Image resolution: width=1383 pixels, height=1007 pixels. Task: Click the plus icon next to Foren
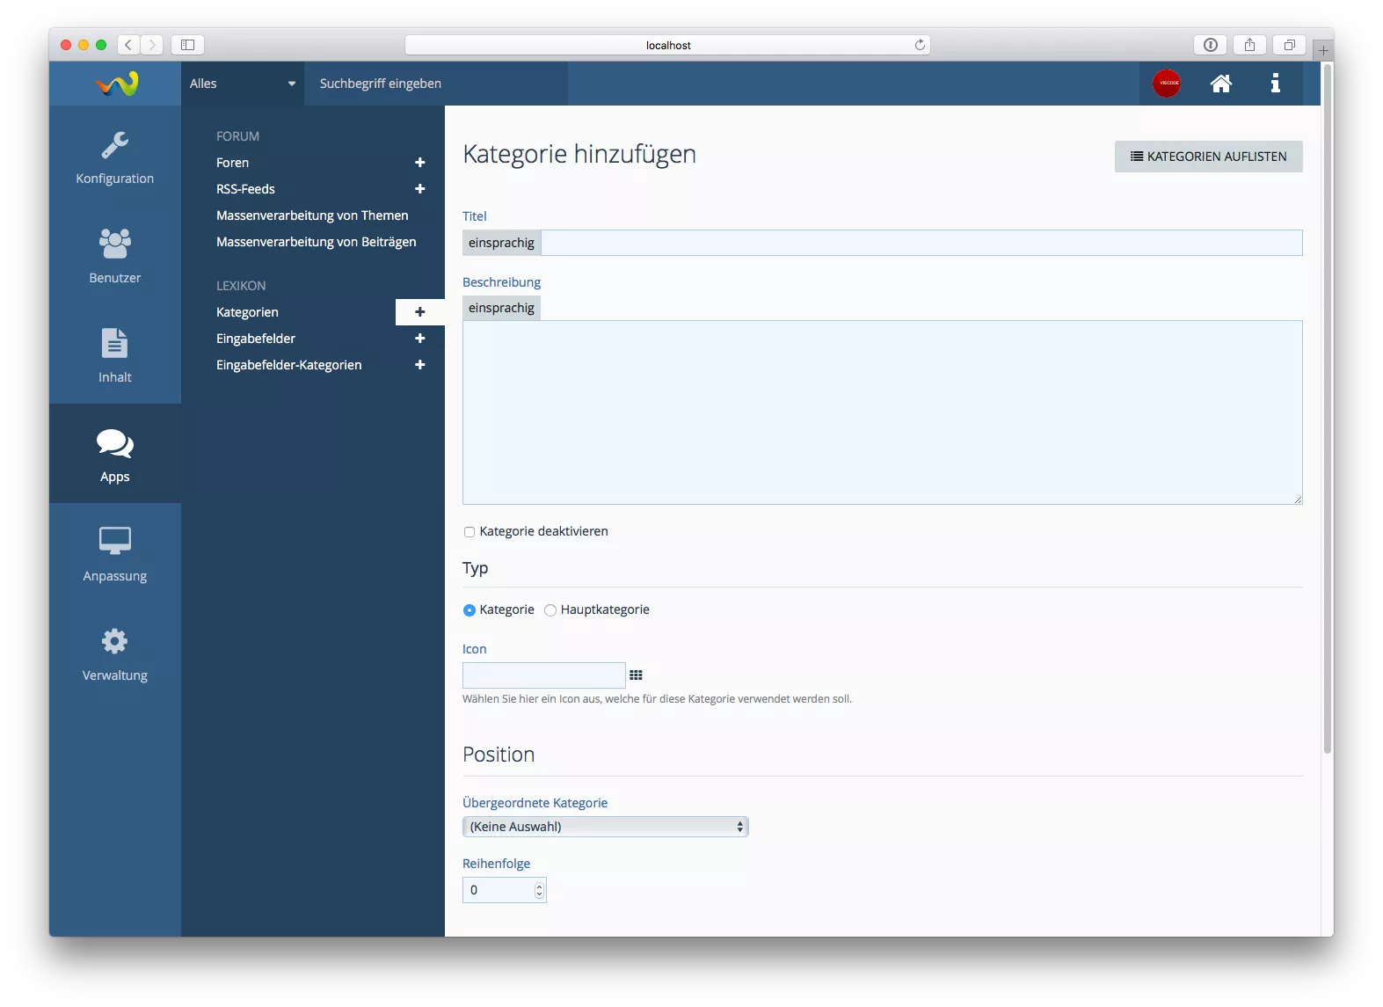(x=420, y=163)
